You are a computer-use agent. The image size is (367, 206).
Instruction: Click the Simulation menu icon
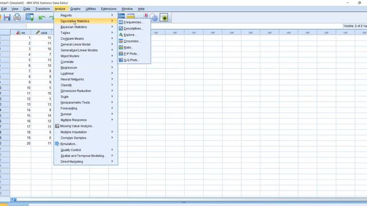point(57,144)
